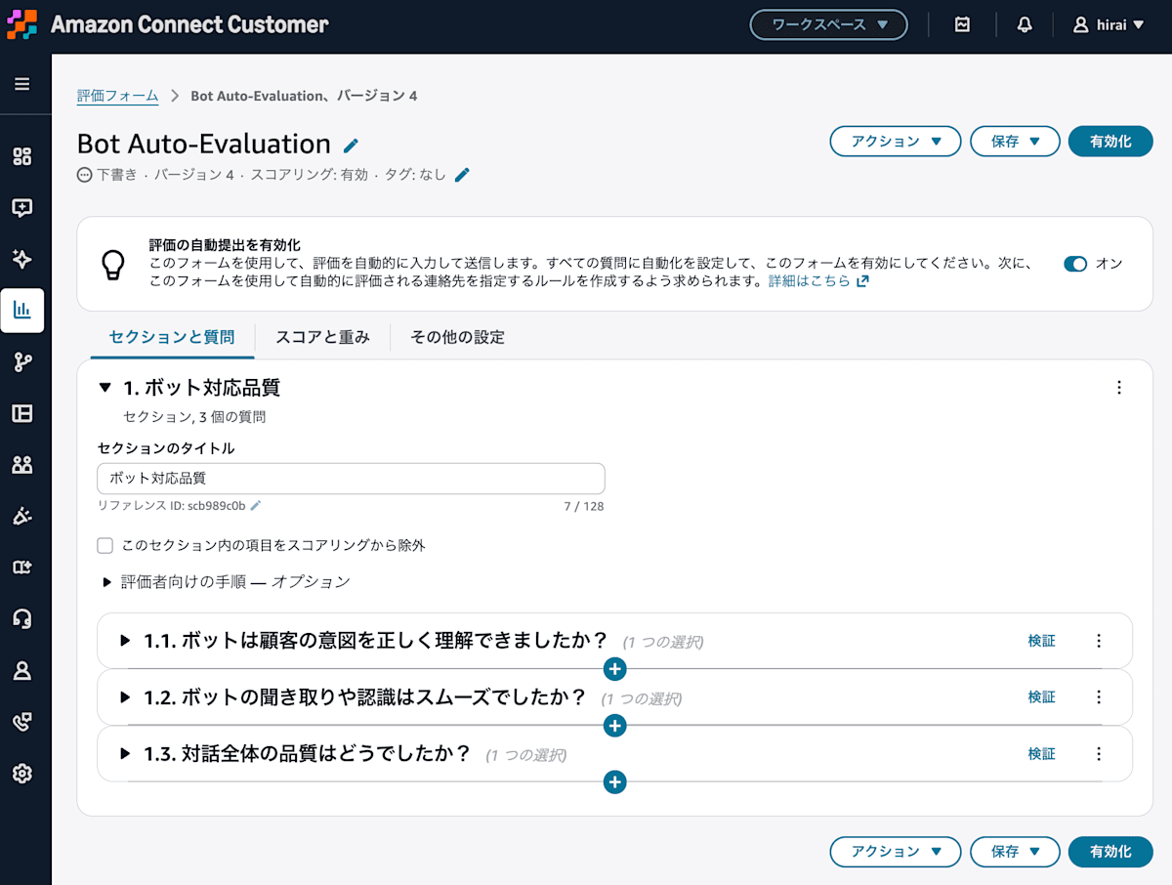Open the settings gear icon in sidebar

21,773
